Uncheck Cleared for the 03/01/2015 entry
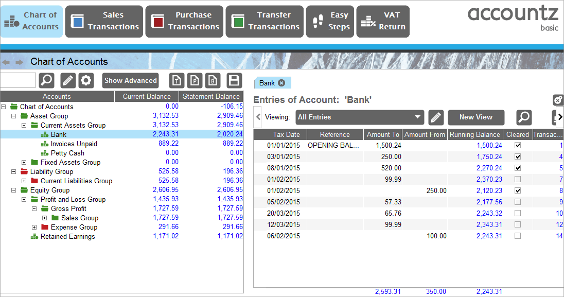564x297 pixels. (518, 156)
